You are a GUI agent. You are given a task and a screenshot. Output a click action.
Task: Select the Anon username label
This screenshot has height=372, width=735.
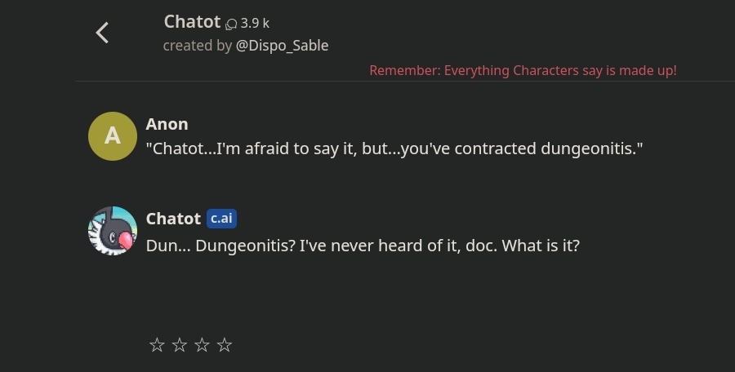[x=167, y=124]
